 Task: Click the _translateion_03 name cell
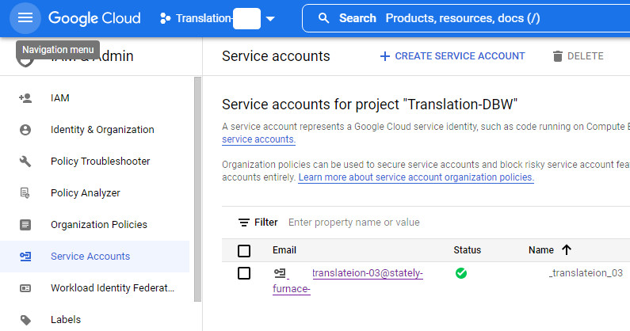586,273
